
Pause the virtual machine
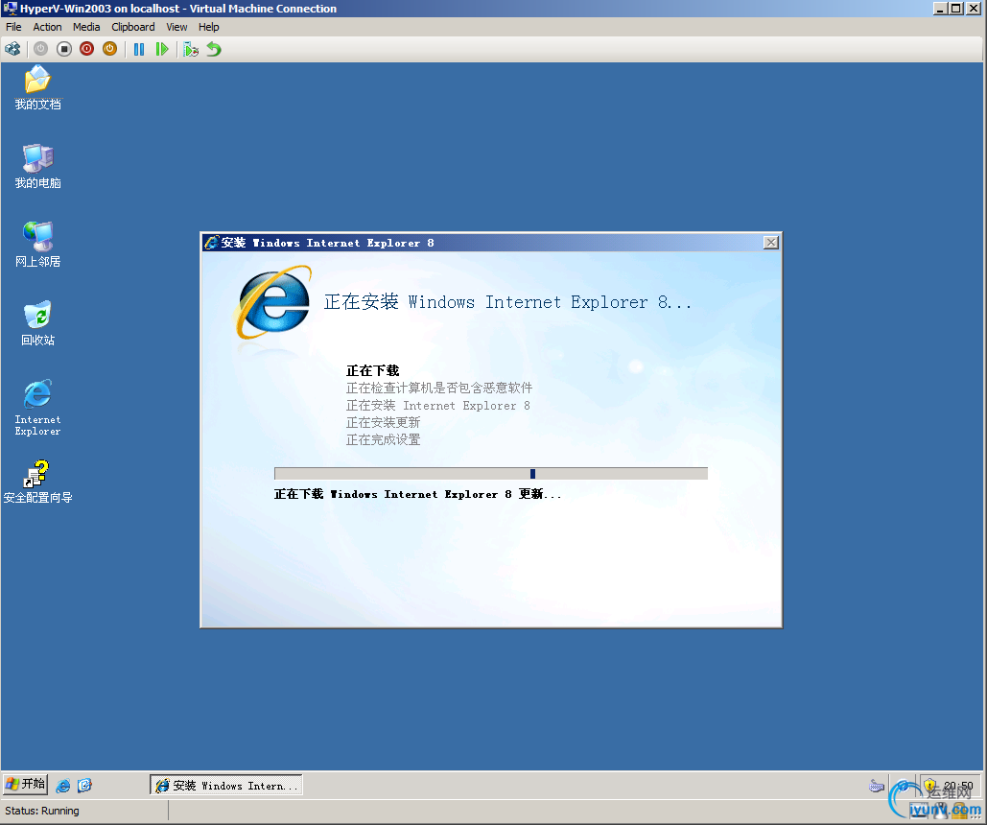[139, 49]
